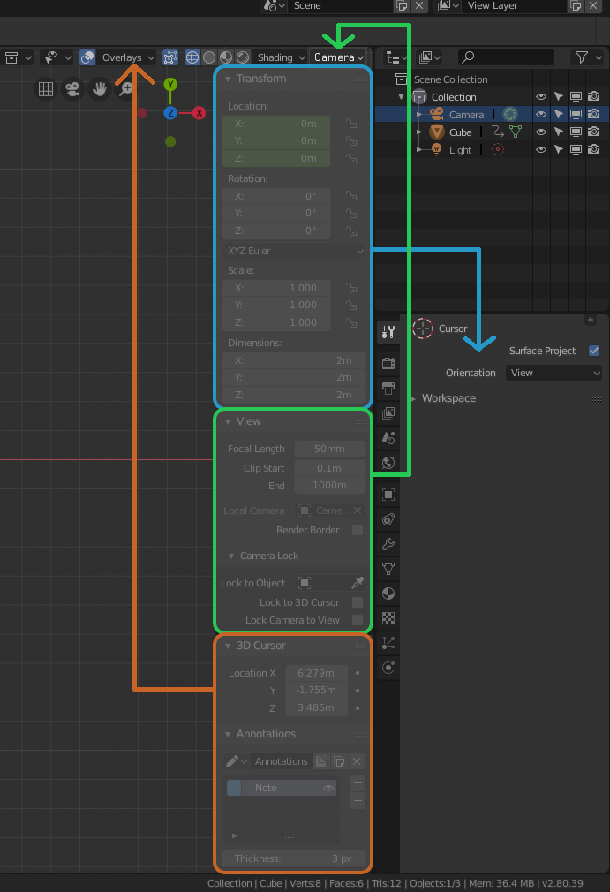This screenshot has height=892, width=610.
Task: Open the Orientation View dropdown
Action: tap(554, 373)
